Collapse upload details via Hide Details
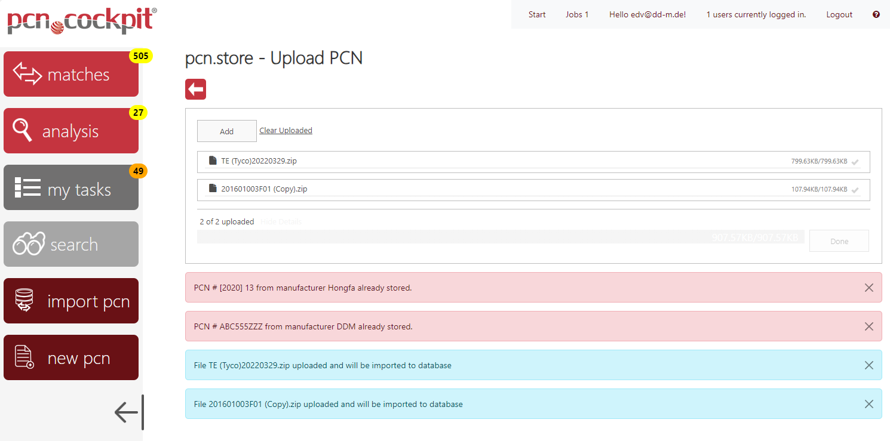Viewport: 890px width, 441px height. tap(281, 221)
